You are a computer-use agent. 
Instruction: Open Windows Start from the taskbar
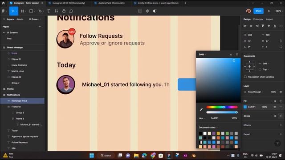pos(92,156)
